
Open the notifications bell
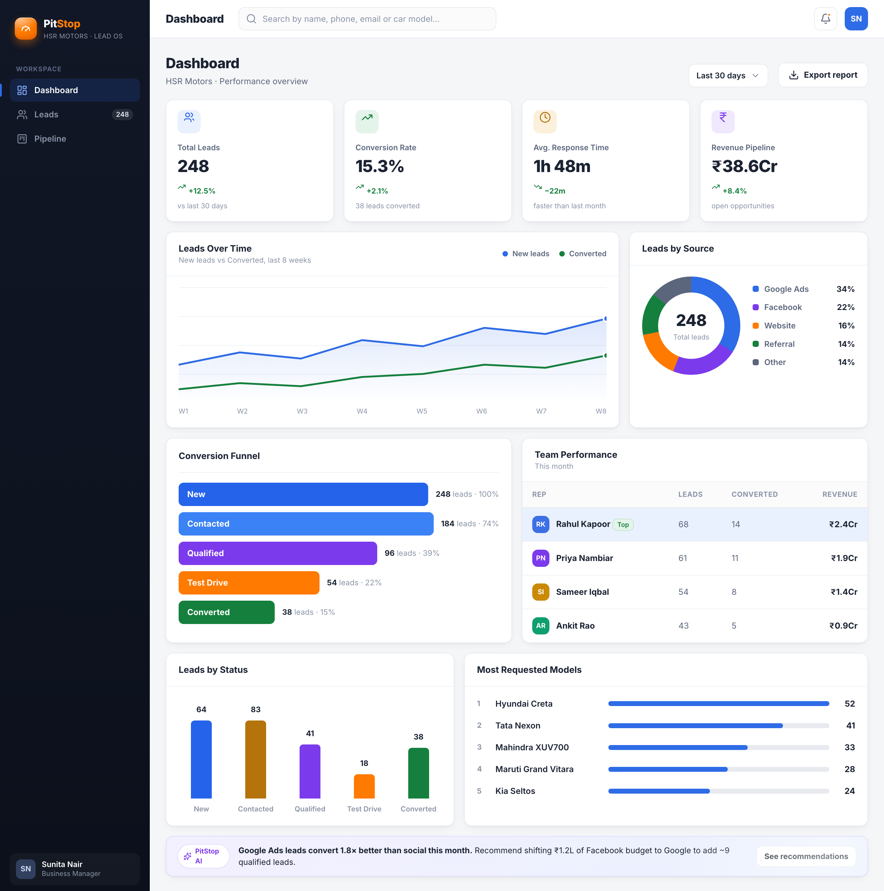(x=825, y=19)
